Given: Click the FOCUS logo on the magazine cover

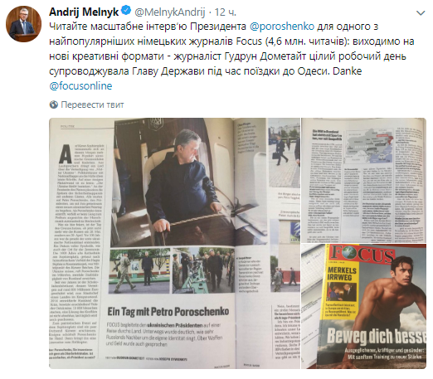Looking at the screenshot, I should [362, 255].
